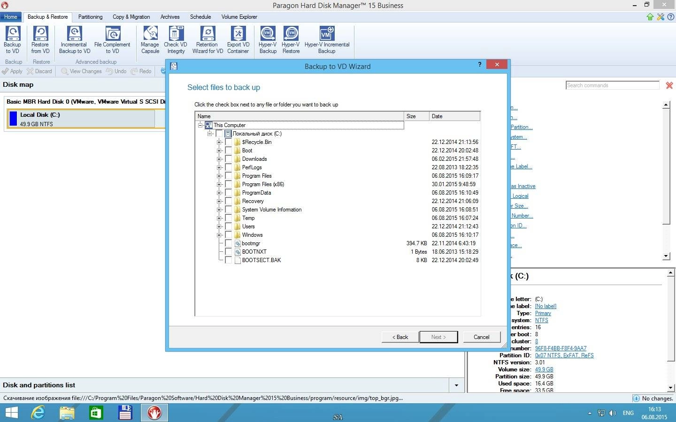
Task: Click Discard in the toolbar
Action: click(x=39, y=71)
